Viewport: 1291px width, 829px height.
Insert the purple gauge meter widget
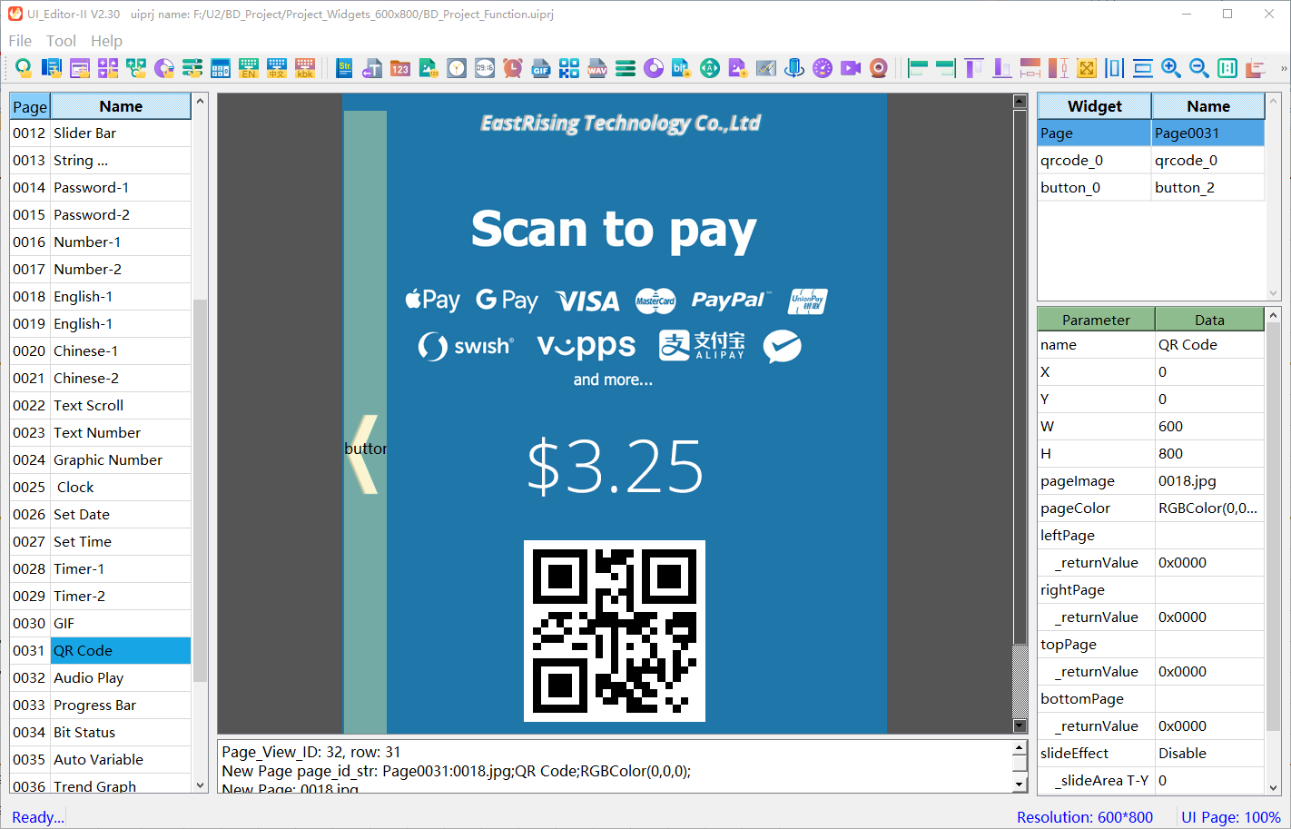point(823,68)
